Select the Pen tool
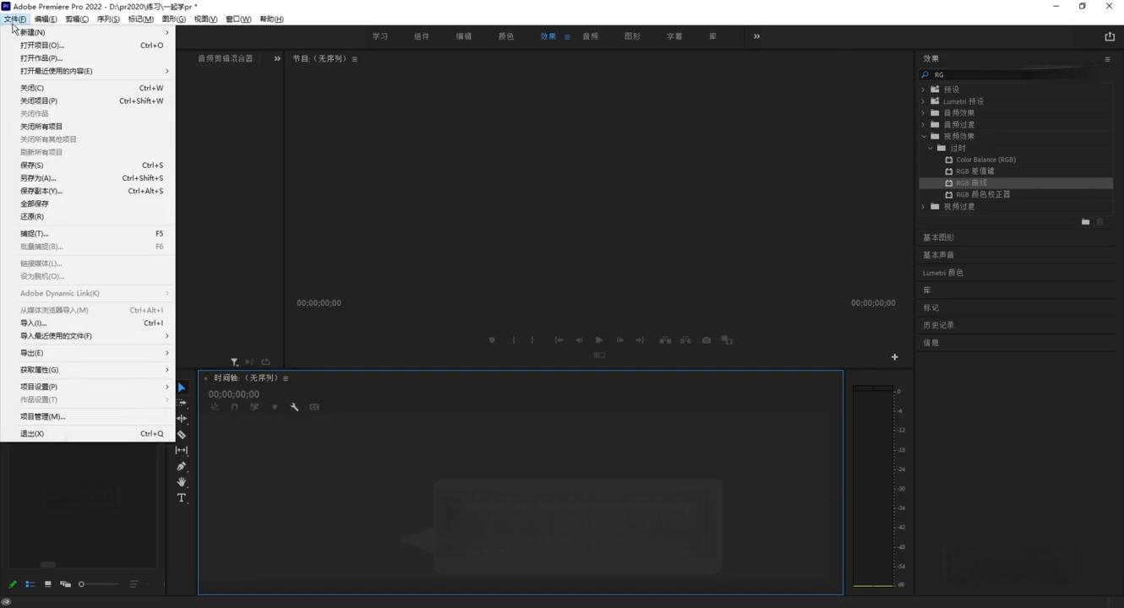 coord(182,466)
